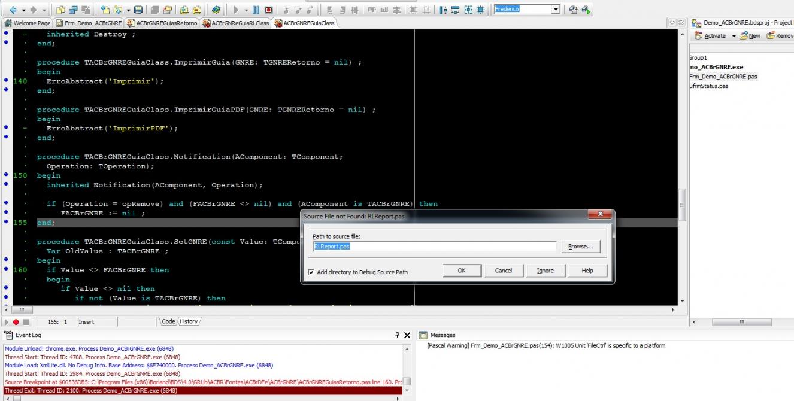Click the Help contents book icon
This screenshot has width=794, height=401.
point(216,10)
